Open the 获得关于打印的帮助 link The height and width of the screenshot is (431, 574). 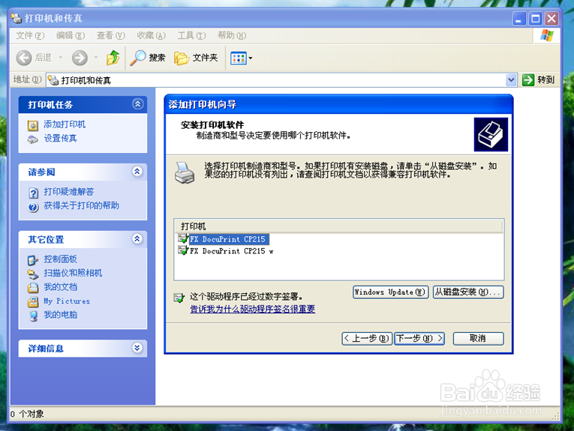[x=81, y=205]
